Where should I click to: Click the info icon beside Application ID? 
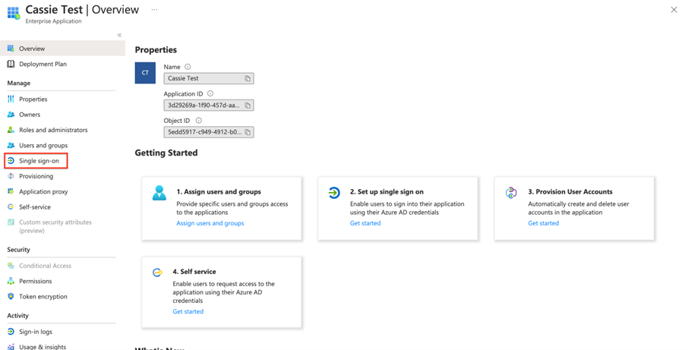coord(210,94)
